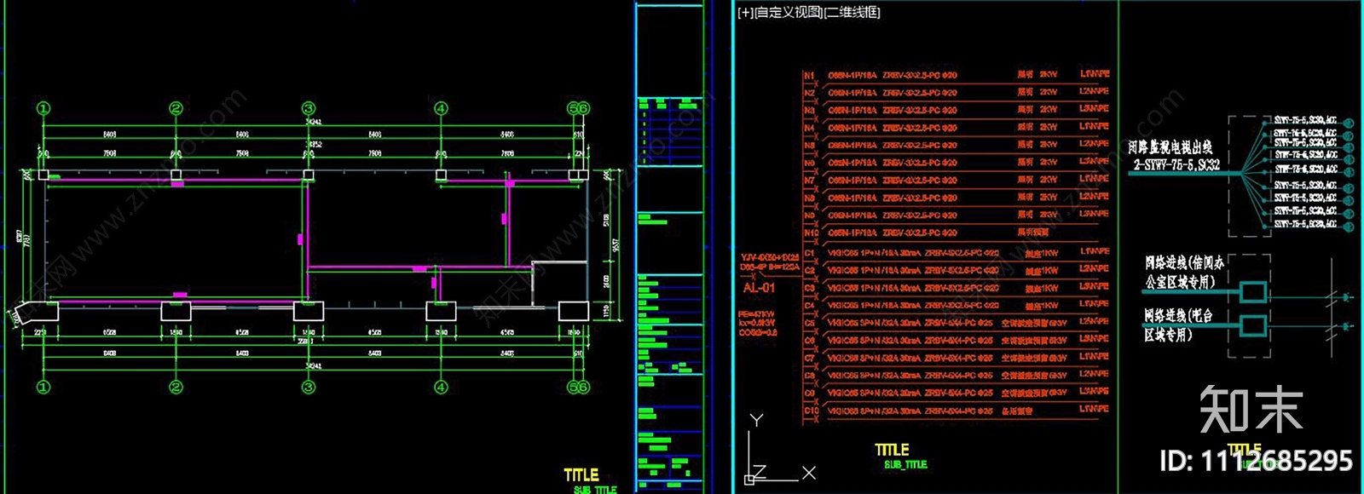
Task: Open the 二维线框 visual style menu
Action: point(852,13)
